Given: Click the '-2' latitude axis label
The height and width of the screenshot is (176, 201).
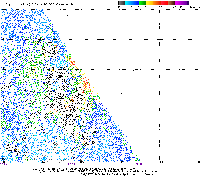Looking at the screenshot, I should click(2, 38).
